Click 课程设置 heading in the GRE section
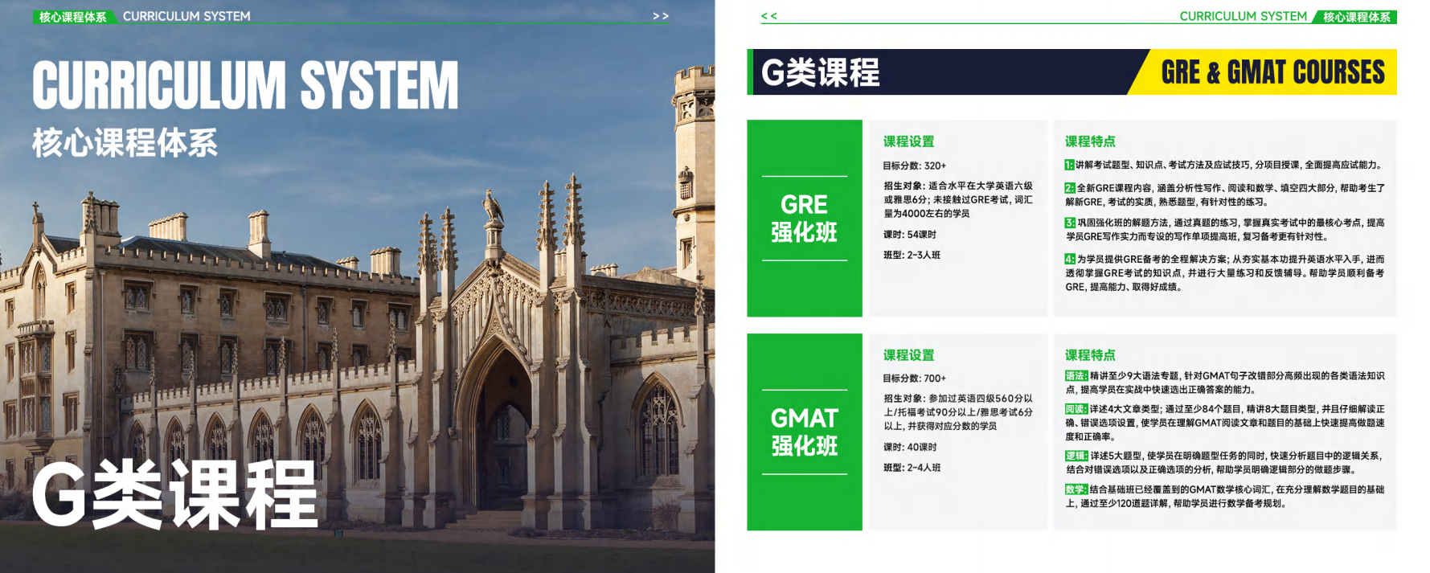The image size is (1430, 573). coord(908,141)
